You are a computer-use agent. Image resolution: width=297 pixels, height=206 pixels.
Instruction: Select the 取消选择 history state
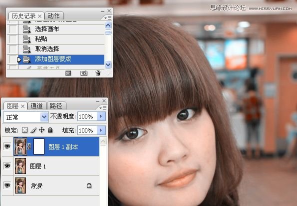click(x=61, y=49)
